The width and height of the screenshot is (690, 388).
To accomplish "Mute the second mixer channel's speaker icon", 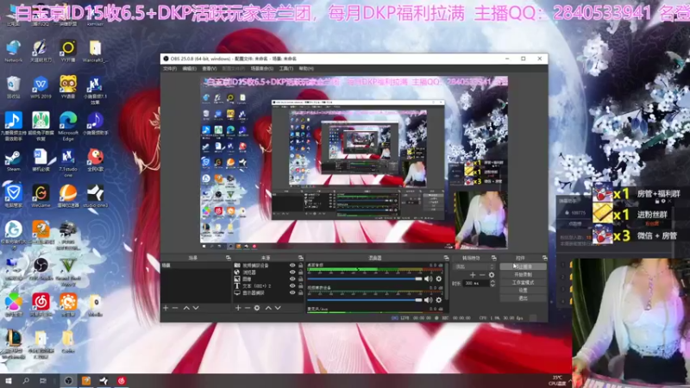I will pos(428,300).
